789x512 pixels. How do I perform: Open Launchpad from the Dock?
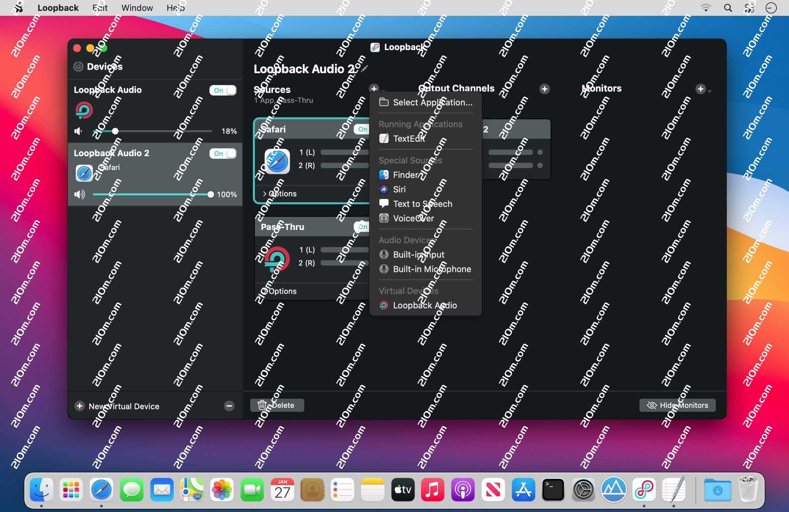click(71, 490)
